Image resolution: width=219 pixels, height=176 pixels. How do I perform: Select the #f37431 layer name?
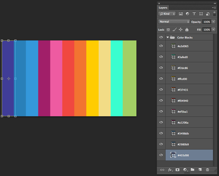183,90
